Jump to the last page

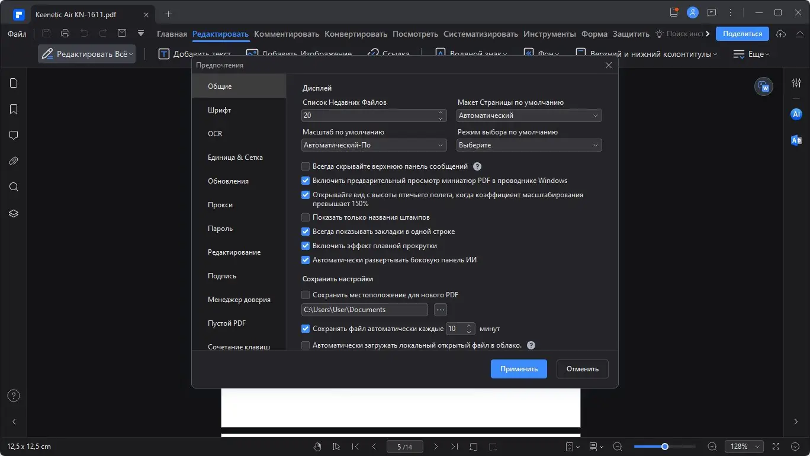(455, 447)
